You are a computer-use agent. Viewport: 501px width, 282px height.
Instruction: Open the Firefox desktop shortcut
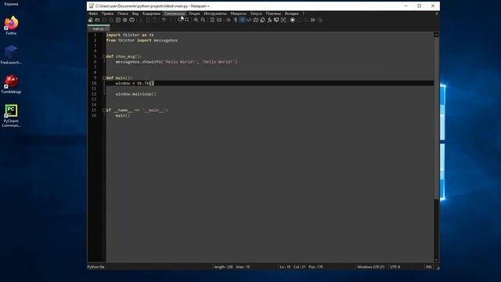(x=11, y=25)
